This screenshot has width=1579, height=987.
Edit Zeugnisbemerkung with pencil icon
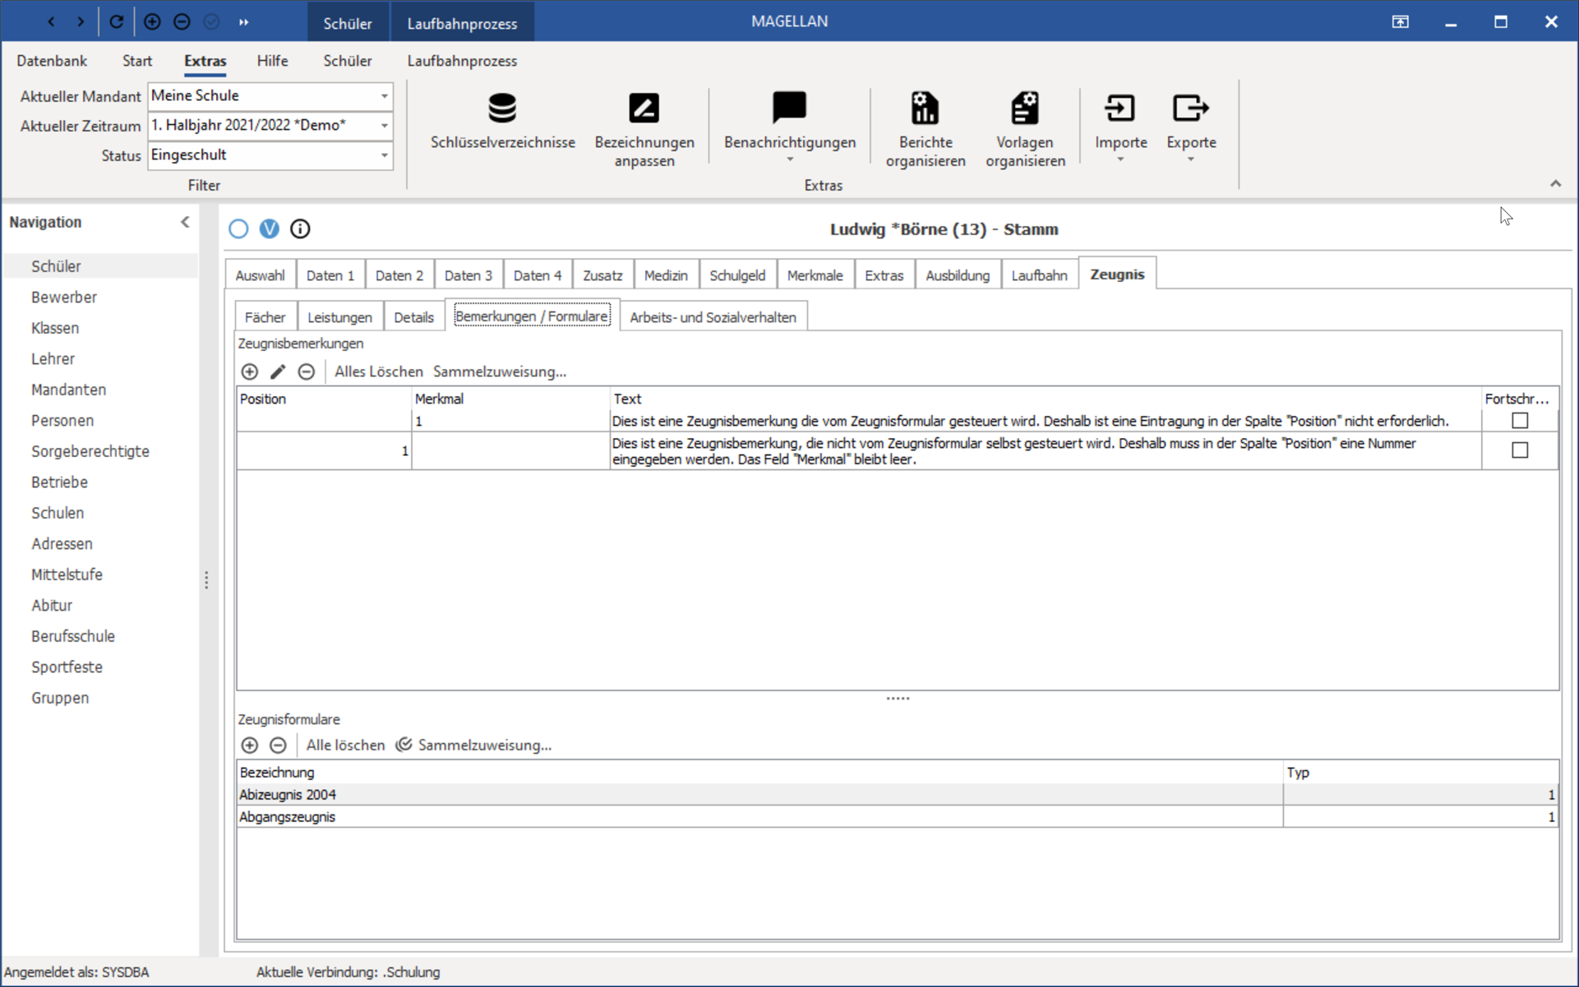(x=278, y=371)
